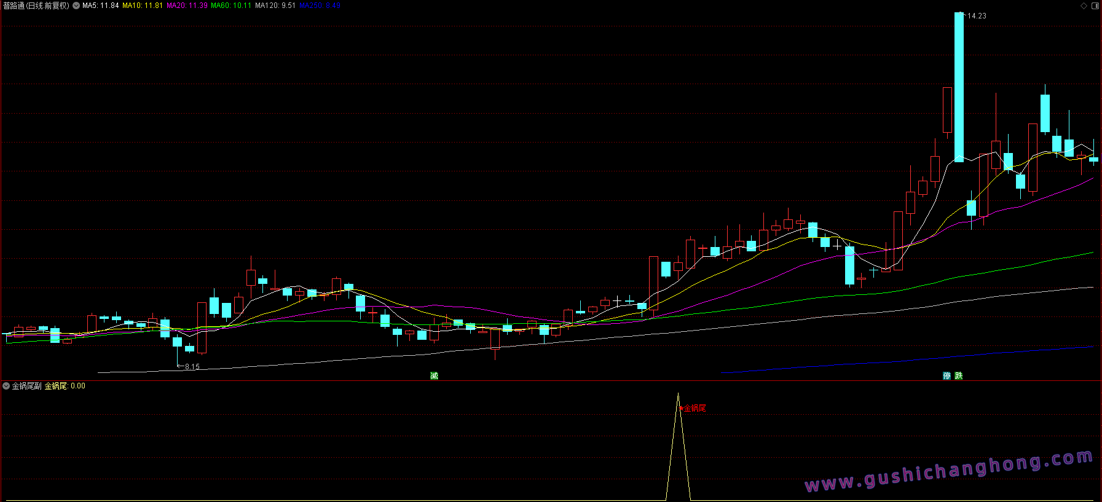Click the 14.23 high price label
The image size is (1102, 502).
[x=977, y=16]
